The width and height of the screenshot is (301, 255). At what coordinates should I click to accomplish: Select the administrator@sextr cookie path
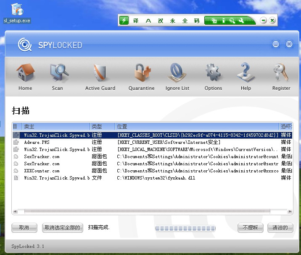(198, 164)
